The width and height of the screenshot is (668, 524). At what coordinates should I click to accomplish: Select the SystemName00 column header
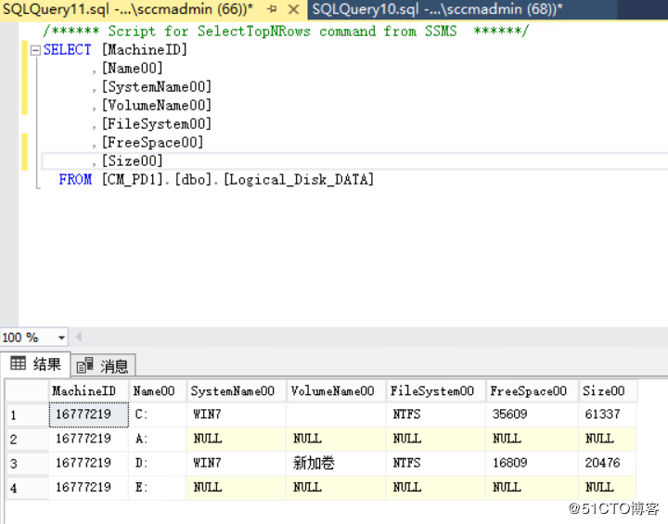coord(236,391)
